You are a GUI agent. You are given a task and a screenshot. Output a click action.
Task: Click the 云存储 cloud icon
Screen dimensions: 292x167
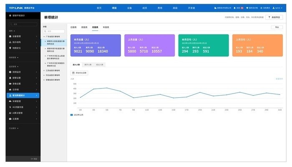pyautogui.click(x=10, y=89)
